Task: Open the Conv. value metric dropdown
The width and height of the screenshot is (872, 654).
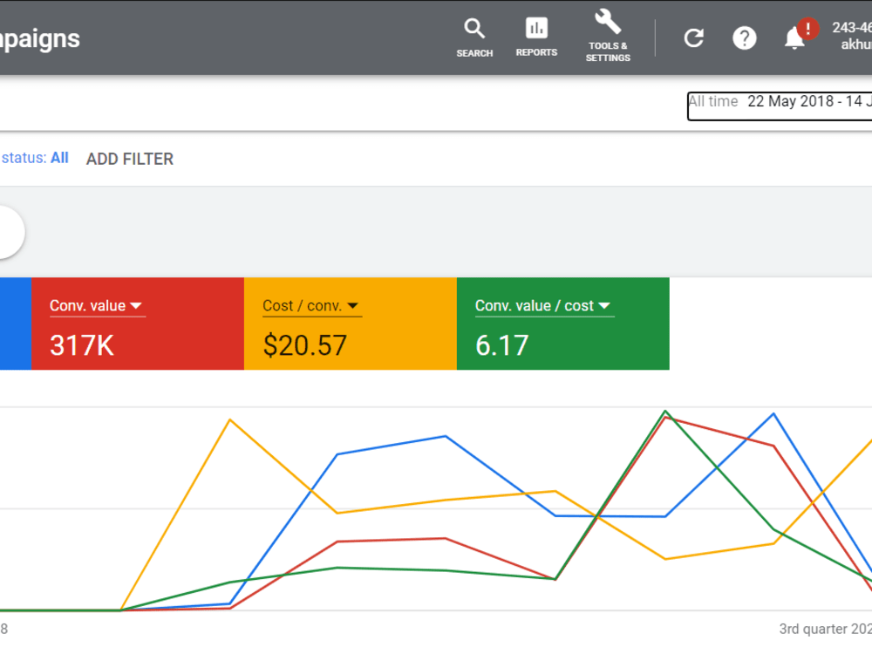Action: (97, 306)
